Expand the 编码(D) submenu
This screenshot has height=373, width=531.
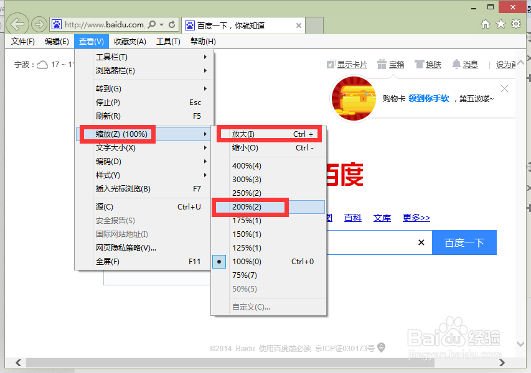click(x=145, y=162)
